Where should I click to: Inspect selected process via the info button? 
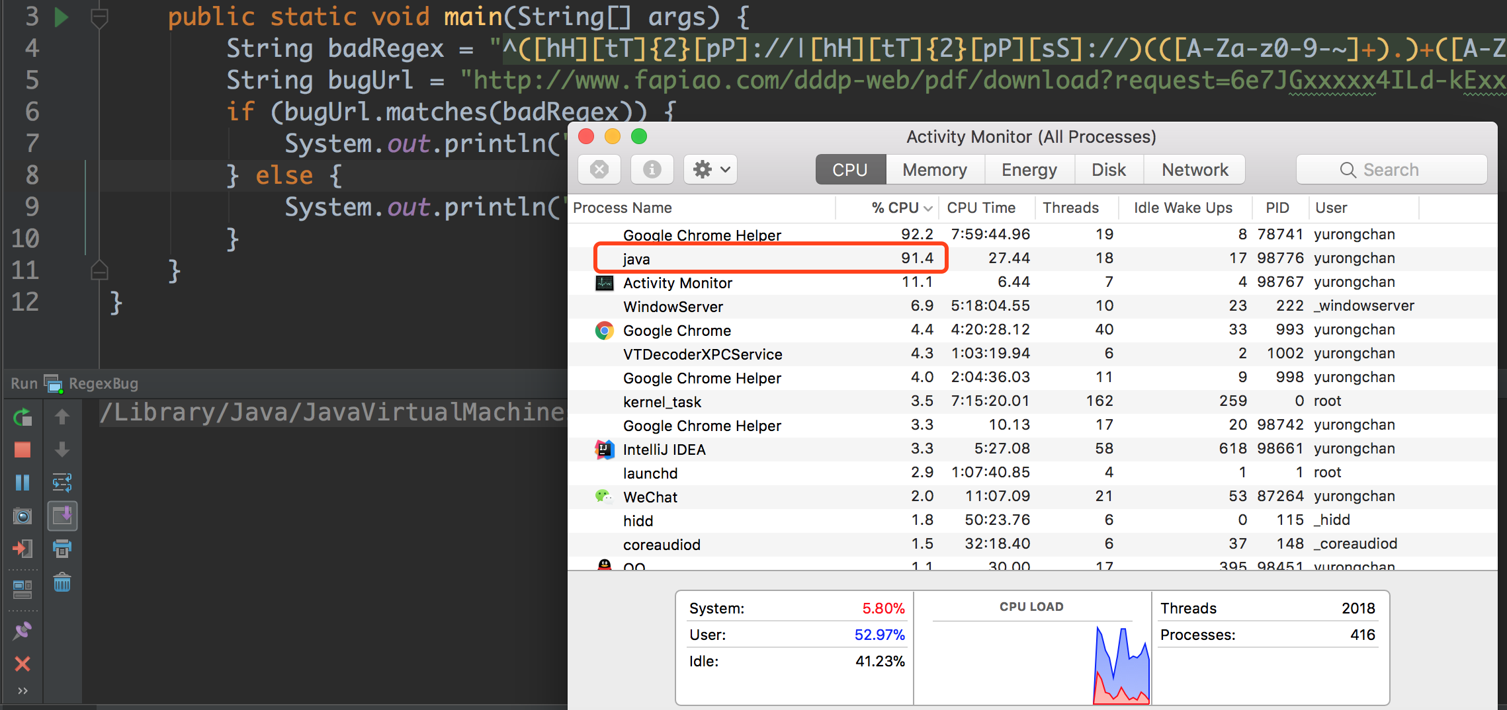point(652,170)
